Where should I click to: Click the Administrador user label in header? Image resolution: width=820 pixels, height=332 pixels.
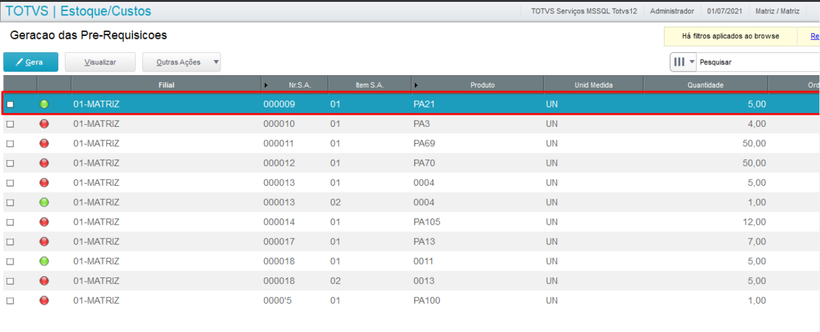click(672, 11)
